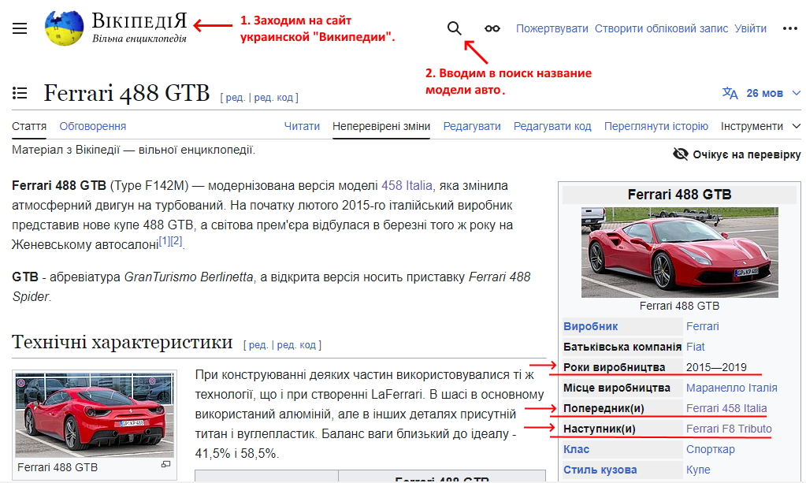Open the search magnifier icon

pos(455,28)
